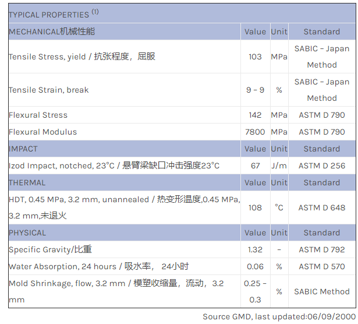Viewport: 358px width, 324px height.
Task: Select the 103 tensile stress value
Action: click(255, 57)
